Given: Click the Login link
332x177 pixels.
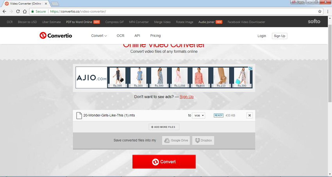Looking at the screenshot, I should (262, 36).
